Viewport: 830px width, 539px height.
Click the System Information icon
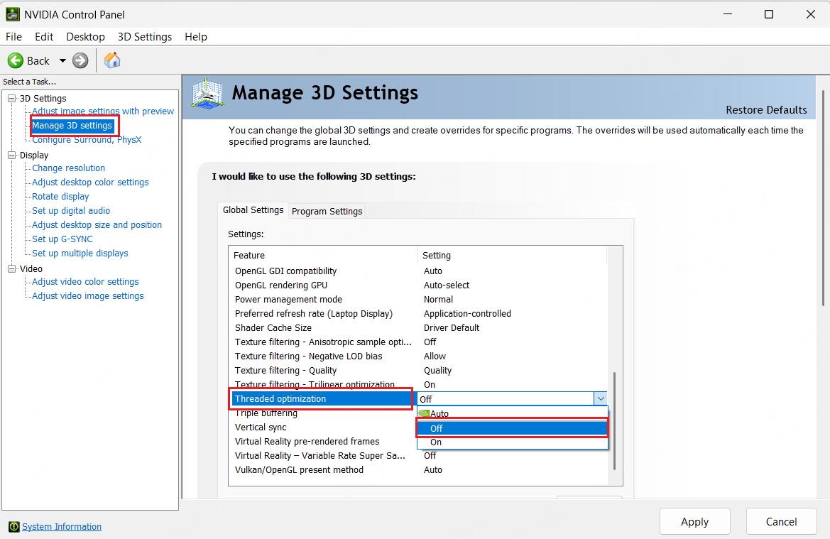pyautogui.click(x=14, y=526)
